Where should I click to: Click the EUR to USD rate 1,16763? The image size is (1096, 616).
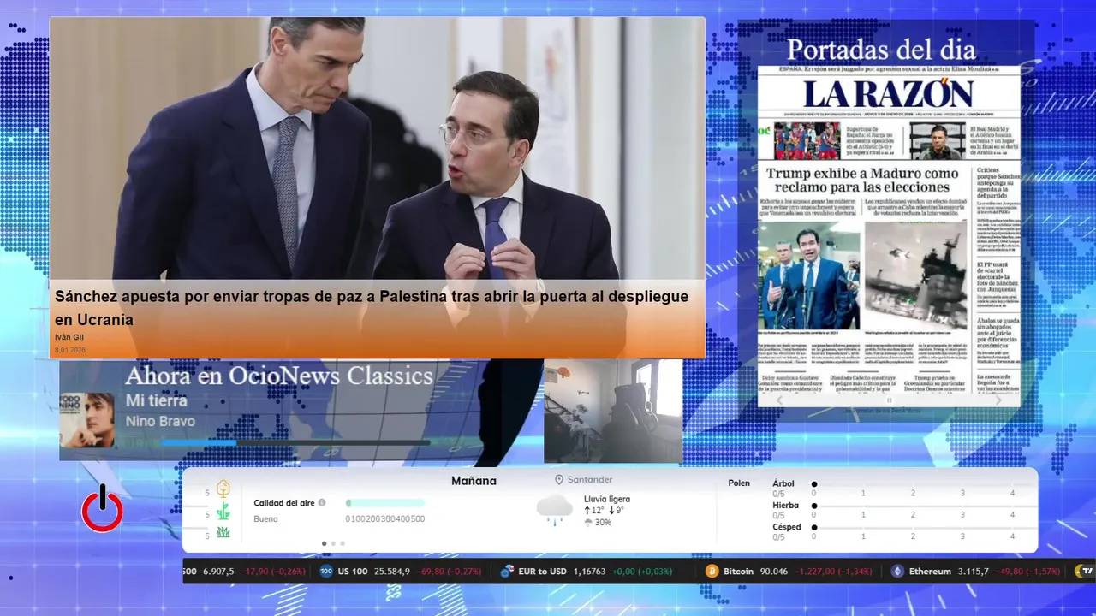tap(589, 571)
